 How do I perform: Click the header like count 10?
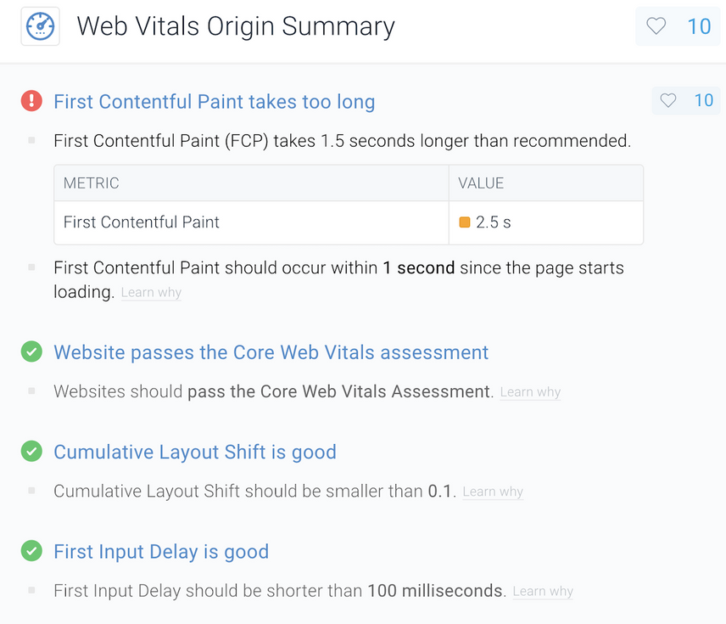click(x=699, y=26)
